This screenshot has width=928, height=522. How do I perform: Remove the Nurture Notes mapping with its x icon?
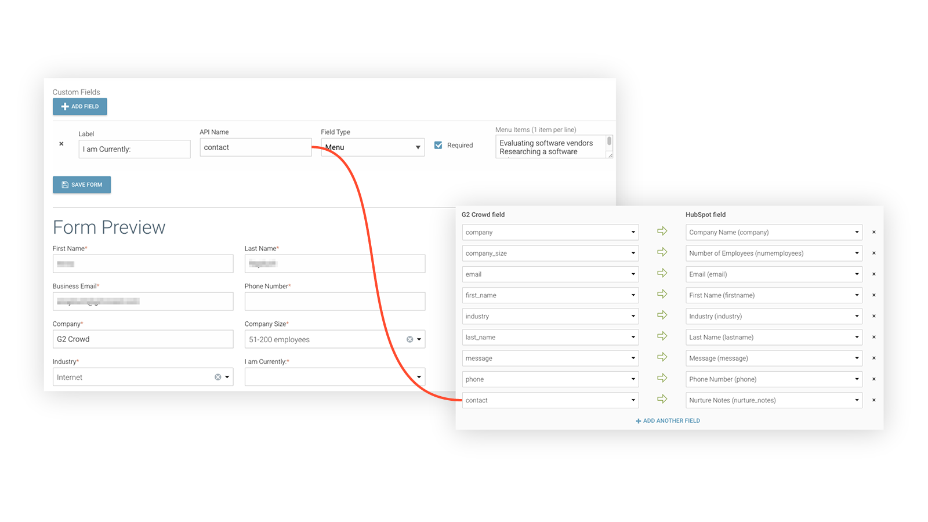pyautogui.click(x=873, y=400)
